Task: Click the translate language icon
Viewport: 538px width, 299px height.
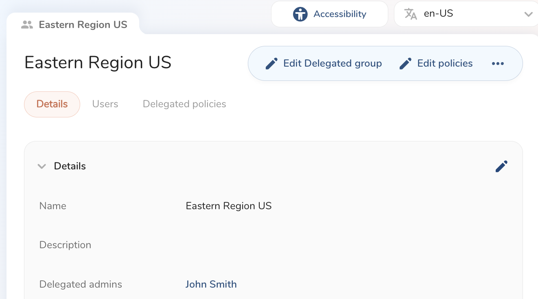Action: [410, 14]
